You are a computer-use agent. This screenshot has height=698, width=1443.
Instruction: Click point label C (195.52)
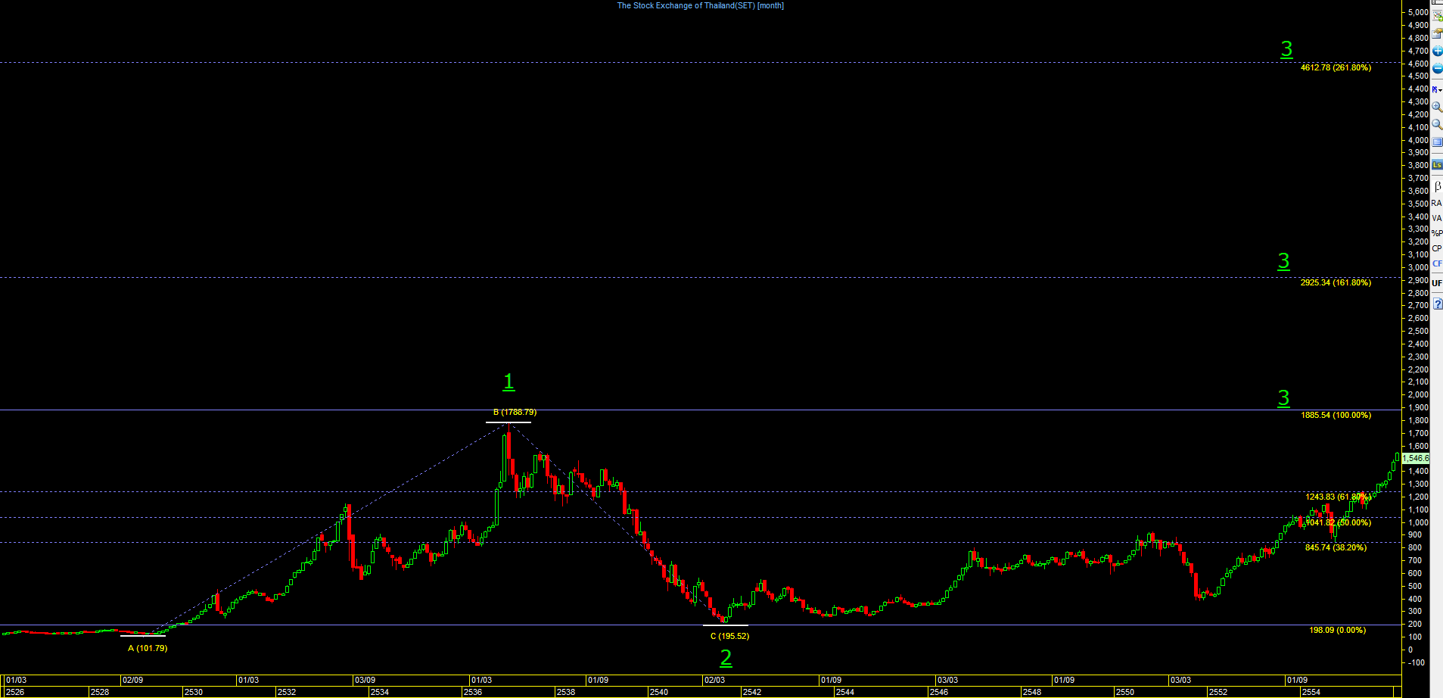tap(729, 636)
